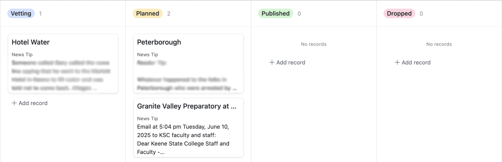This screenshot has width=502, height=162.
Task: Open the Granite Valley Preparatory record card
Action: (x=188, y=128)
